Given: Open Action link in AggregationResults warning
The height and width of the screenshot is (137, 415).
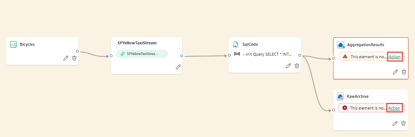Looking at the screenshot, I should click(x=395, y=57).
